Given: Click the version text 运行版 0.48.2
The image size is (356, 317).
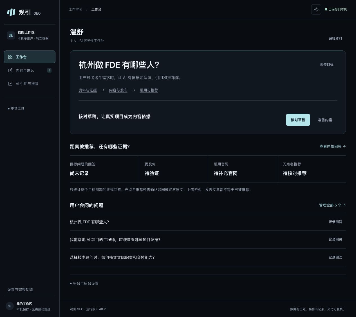Looking at the screenshot, I should (96, 309).
